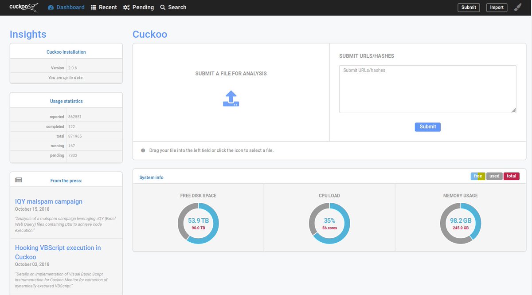Click the resize grip of URLs textarea

(x=514, y=110)
